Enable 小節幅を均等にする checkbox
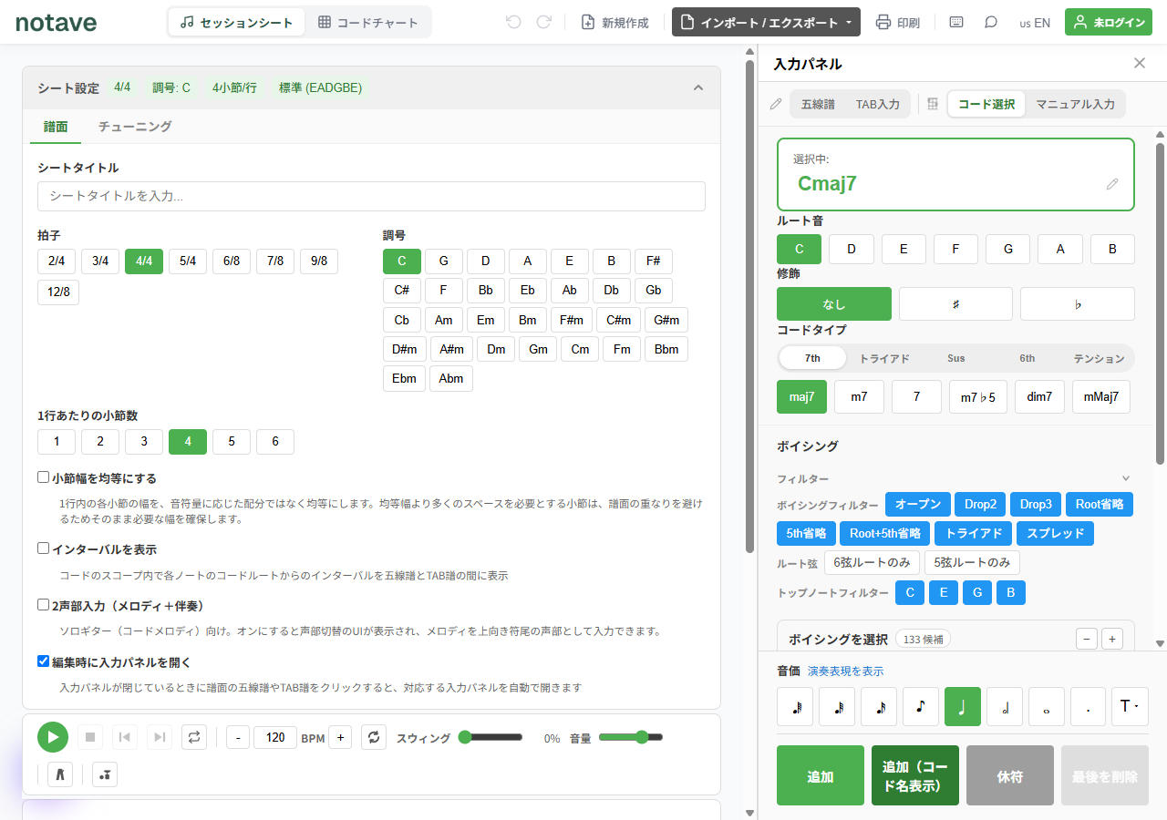Image resolution: width=1167 pixels, height=820 pixels. coord(43,477)
